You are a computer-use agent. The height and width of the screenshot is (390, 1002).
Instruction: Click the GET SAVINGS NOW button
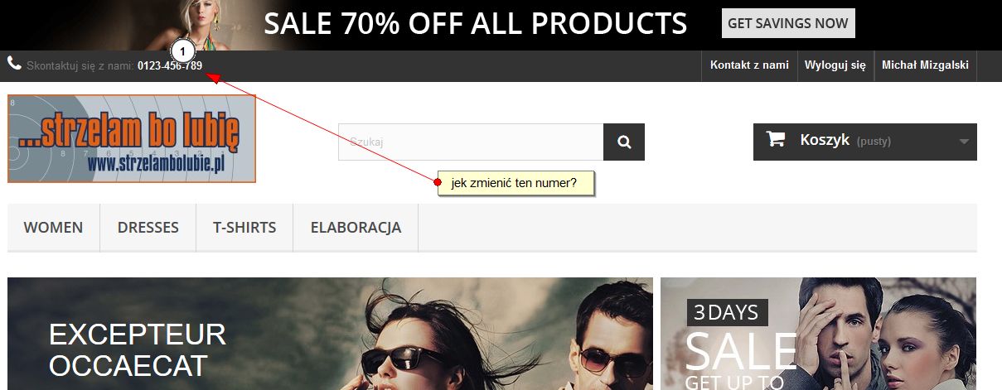(x=788, y=23)
